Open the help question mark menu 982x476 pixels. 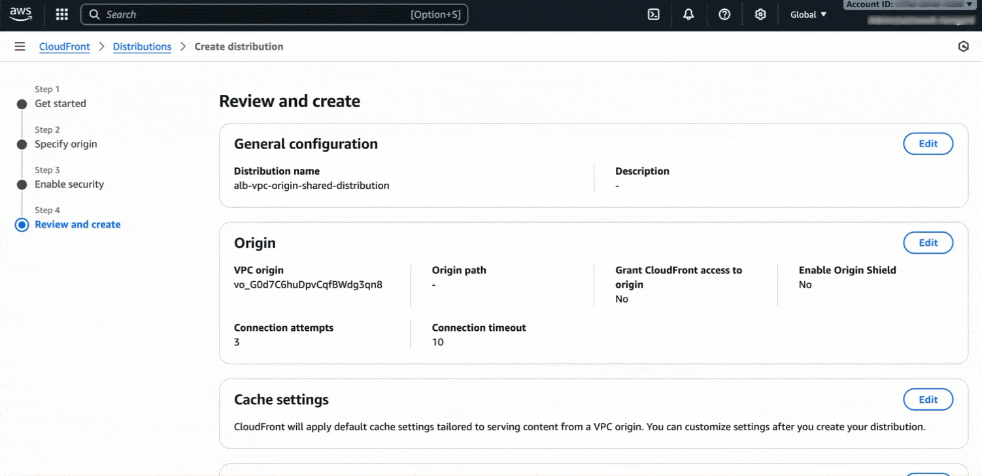[724, 14]
